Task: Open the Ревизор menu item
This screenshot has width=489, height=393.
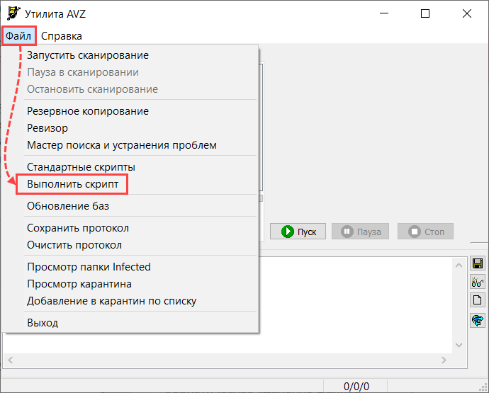Action: [131, 128]
